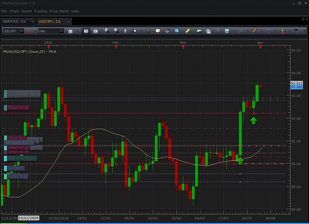
Task: Open the Daily timeframe dropdown
Action: (50, 31)
